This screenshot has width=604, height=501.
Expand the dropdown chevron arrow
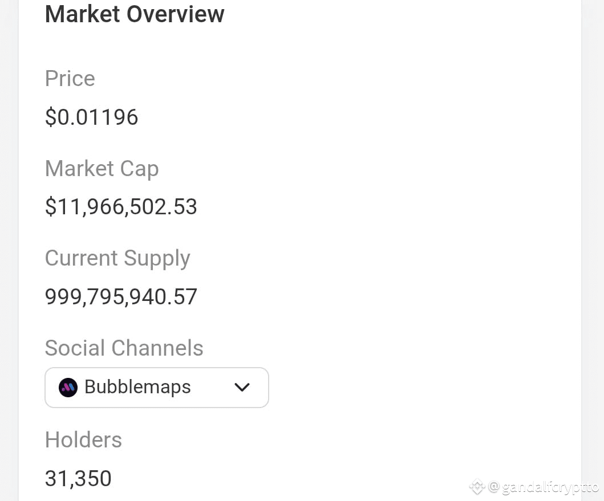242,388
